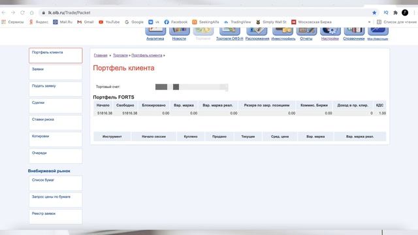Screen dimensions: 418x235
Task: Select Реестр заявок in sidebar
Action: click(x=56, y=217)
